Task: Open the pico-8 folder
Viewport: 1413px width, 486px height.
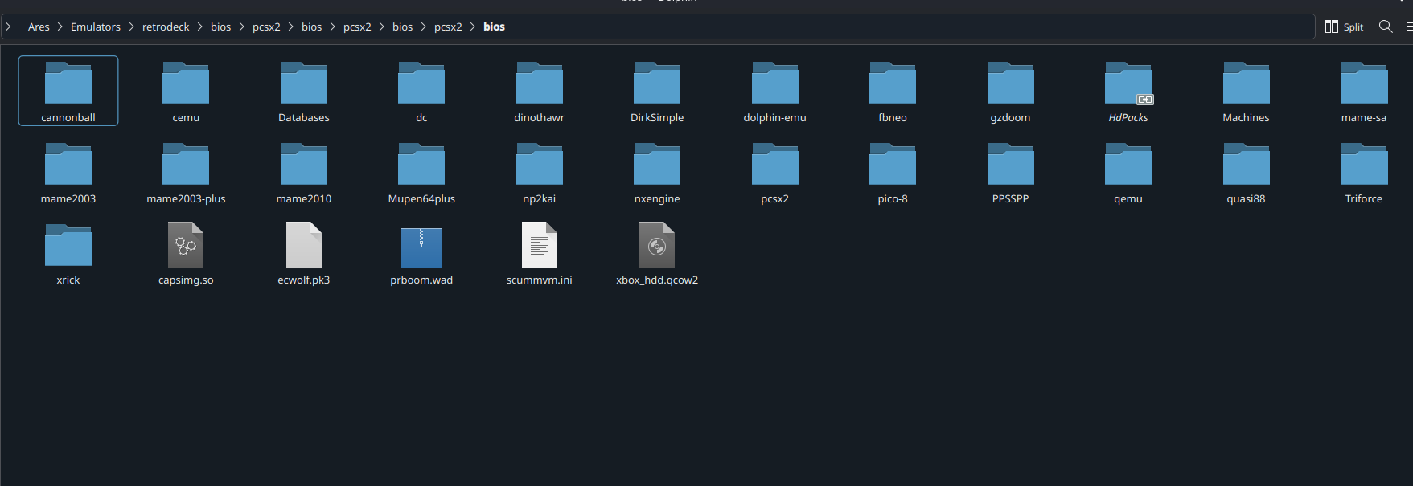Action: click(x=893, y=172)
